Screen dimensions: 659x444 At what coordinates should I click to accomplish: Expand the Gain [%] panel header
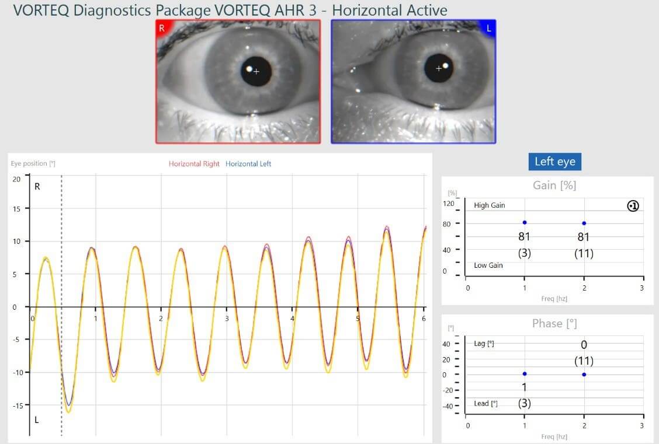554,185
